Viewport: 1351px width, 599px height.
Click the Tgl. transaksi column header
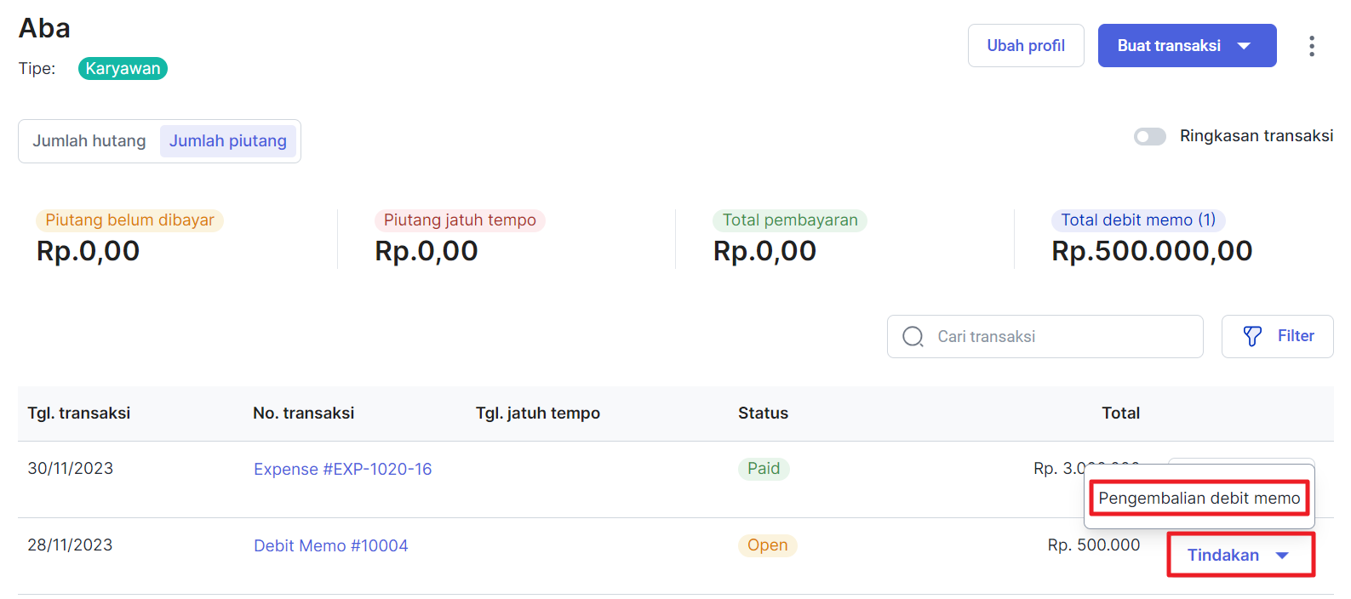pos(78,414)
